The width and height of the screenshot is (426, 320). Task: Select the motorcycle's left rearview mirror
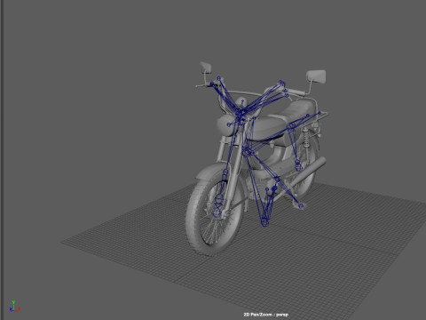[x=206, y=68]
